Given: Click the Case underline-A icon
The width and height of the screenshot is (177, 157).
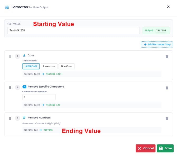Looking at the screenshot, I should [x=24, y=55].
